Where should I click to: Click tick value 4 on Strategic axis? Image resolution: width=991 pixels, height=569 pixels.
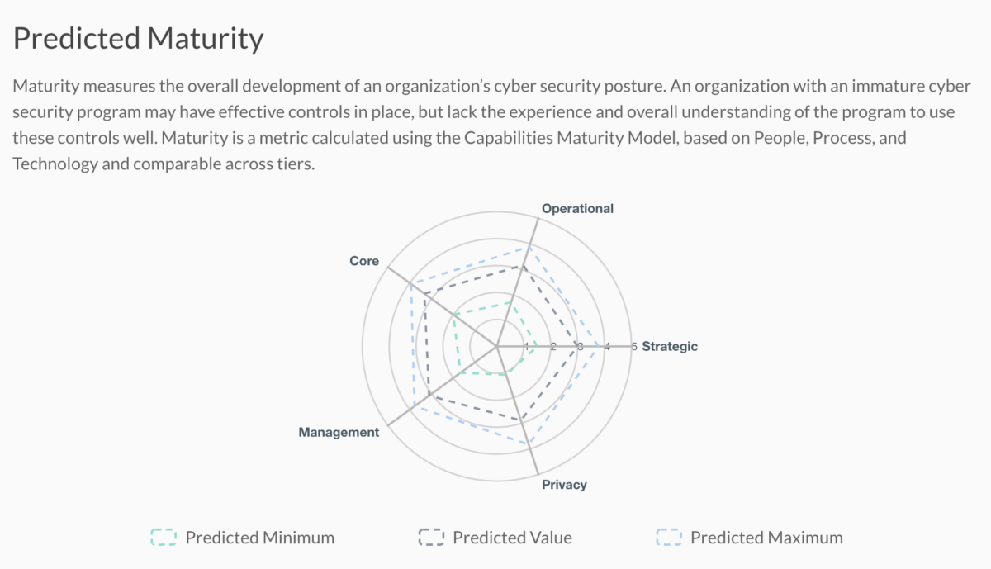pos(607,346)
